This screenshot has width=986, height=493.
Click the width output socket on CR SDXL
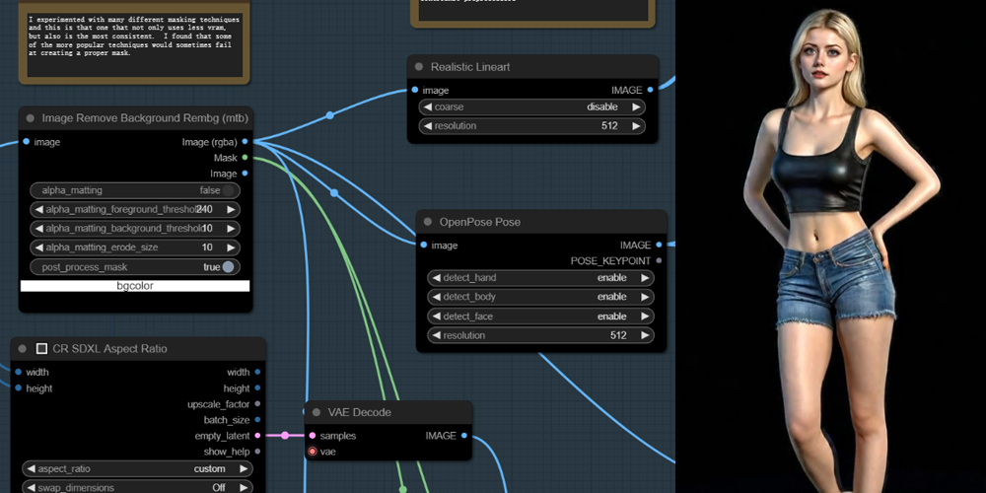pos(257,372)
